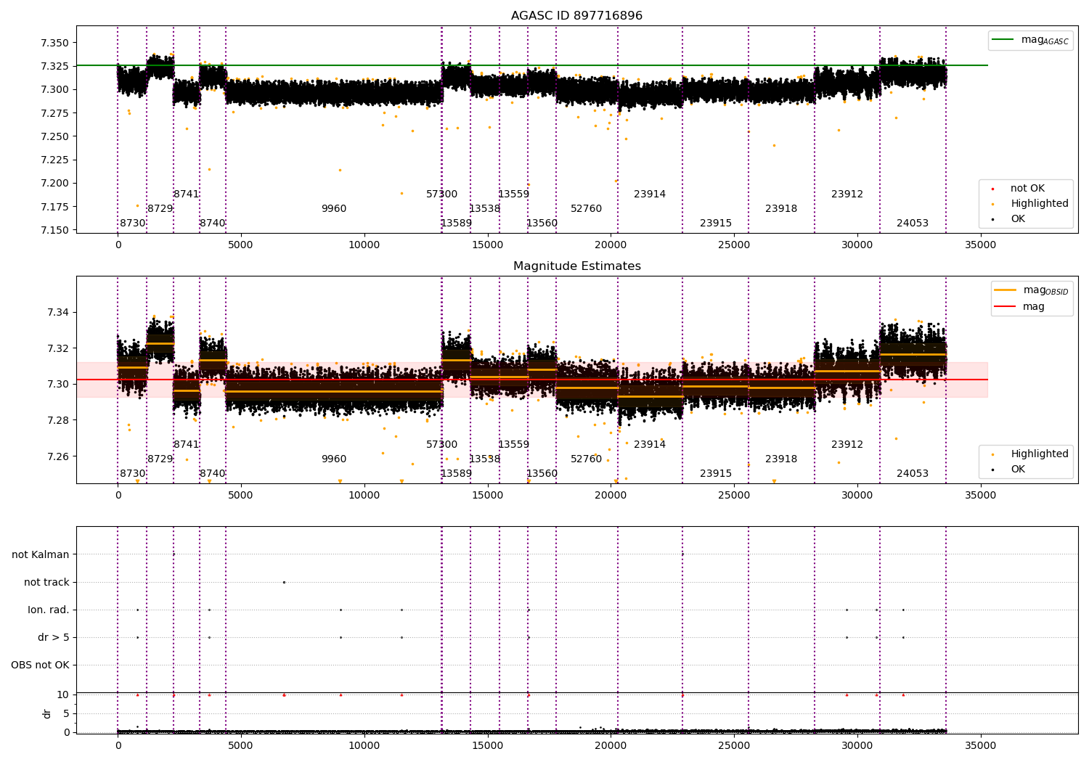Click obsid label 13559 in top plot

(514, 194)
